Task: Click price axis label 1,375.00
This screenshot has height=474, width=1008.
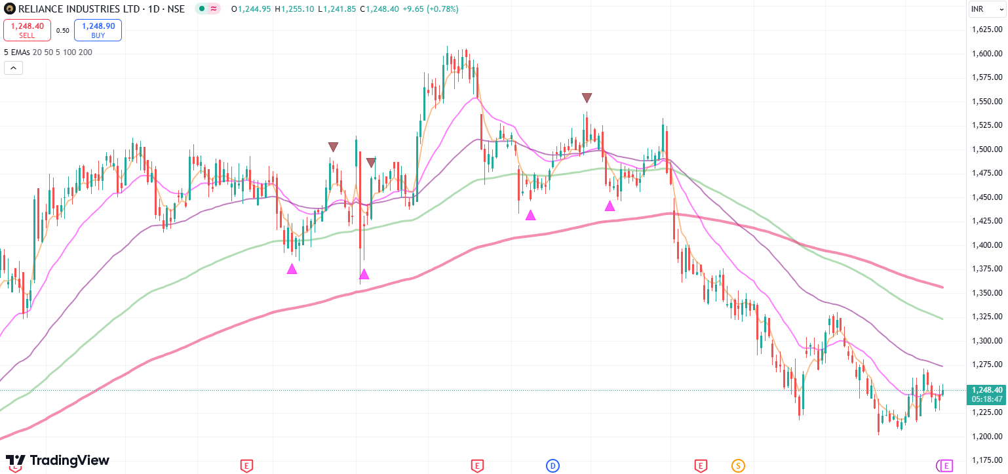Action: tap(986, 269)
